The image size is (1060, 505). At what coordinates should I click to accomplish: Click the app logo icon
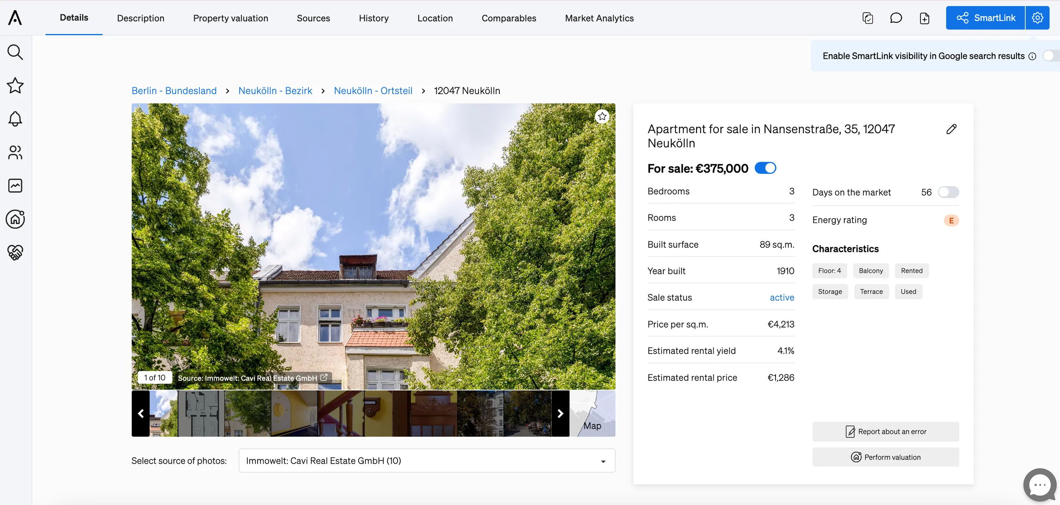[x=15, y=18]
